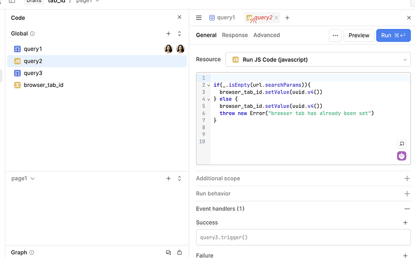Click the first user avatar on query1 row
Viewport: 415px width, 258px height.
click(168, 49)
